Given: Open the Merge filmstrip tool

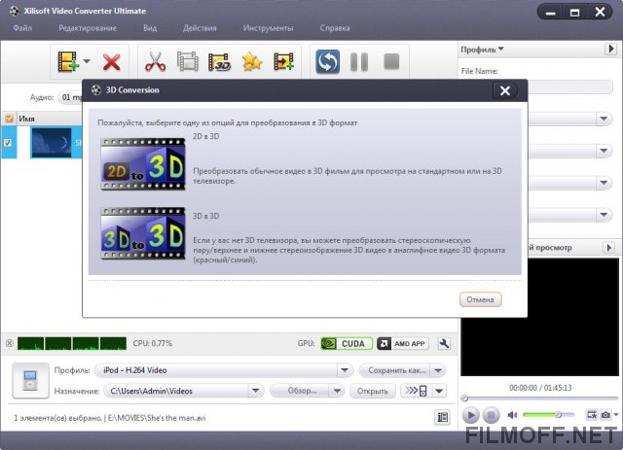Looking at the screenshot, I should (188, 62).
